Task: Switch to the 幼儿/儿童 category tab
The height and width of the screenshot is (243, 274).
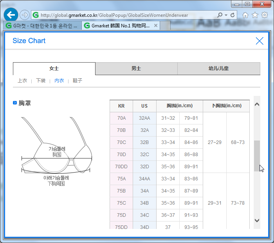Action: coord(219,68)
